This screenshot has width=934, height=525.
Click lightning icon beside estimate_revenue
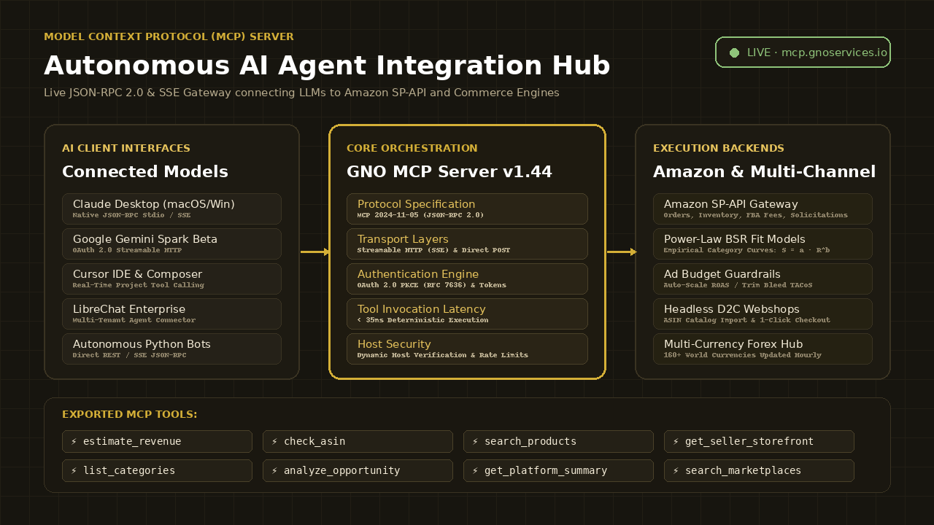[x=74, y=442]
